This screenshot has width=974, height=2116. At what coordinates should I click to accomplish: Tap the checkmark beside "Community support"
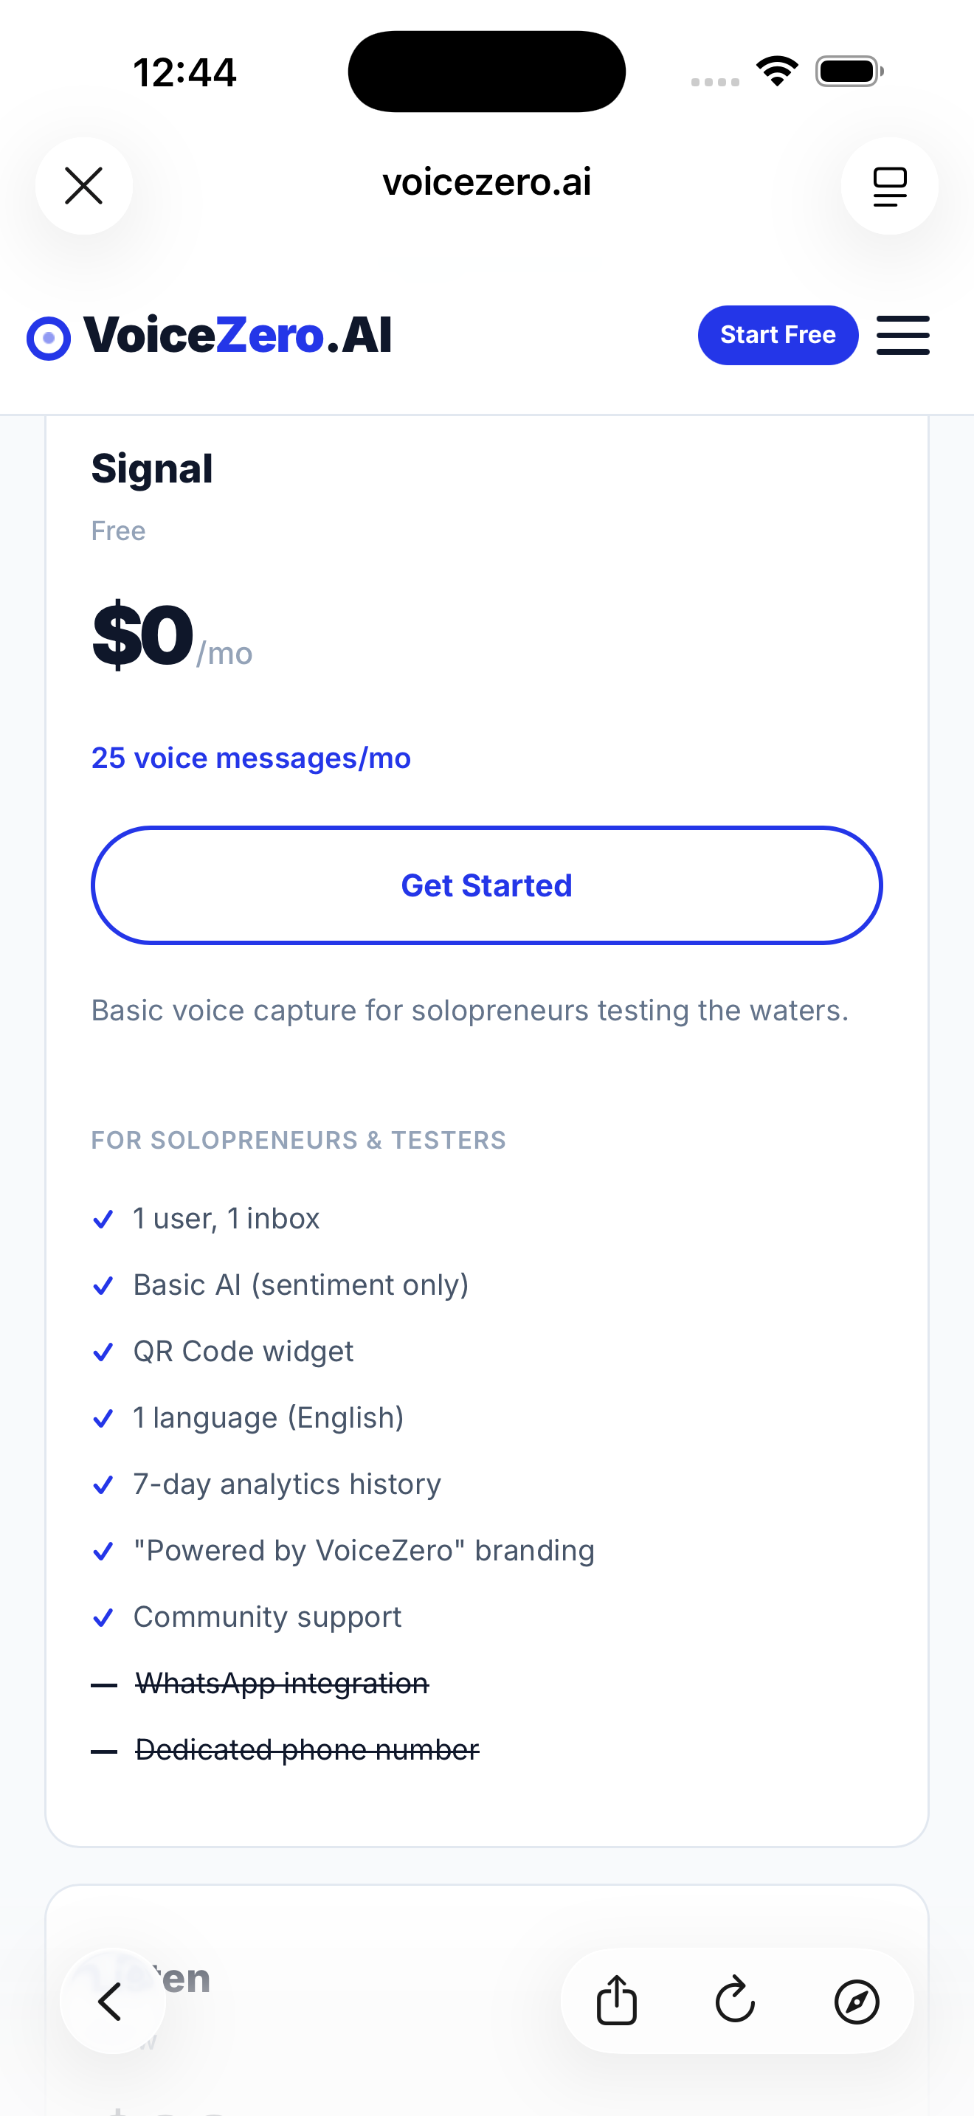tap(103, 1617)
